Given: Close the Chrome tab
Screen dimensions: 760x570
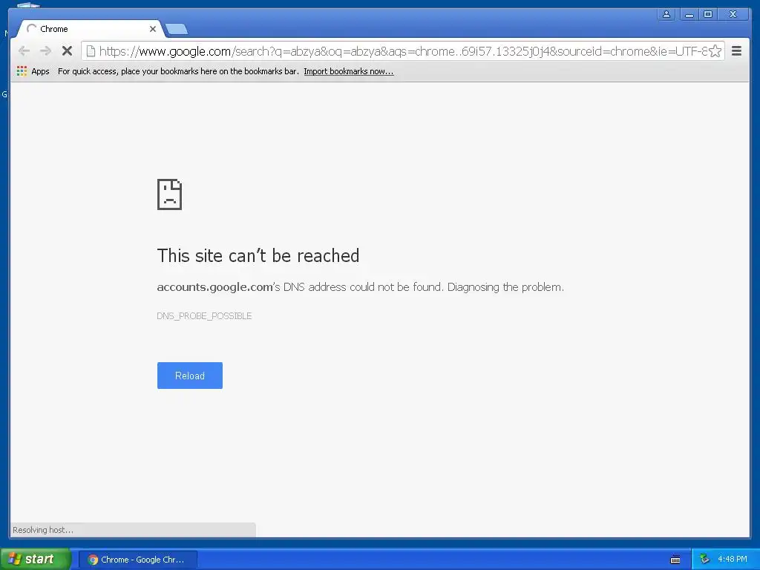Looking at the screenshot, I should 153,29.
